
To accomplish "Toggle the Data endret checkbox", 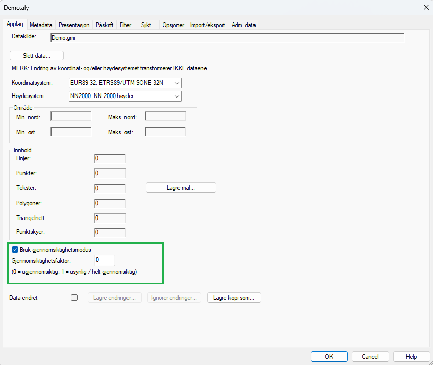I will (74, 298).
